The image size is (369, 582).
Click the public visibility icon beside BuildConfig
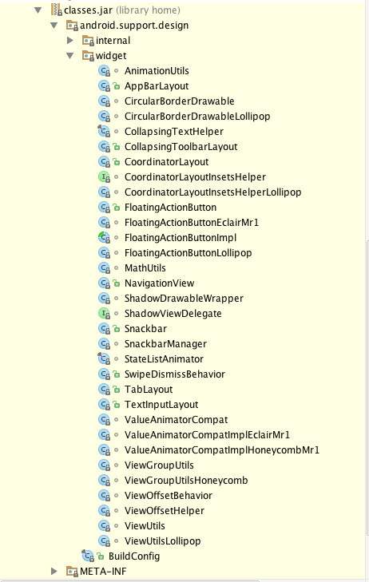point(100,556)
